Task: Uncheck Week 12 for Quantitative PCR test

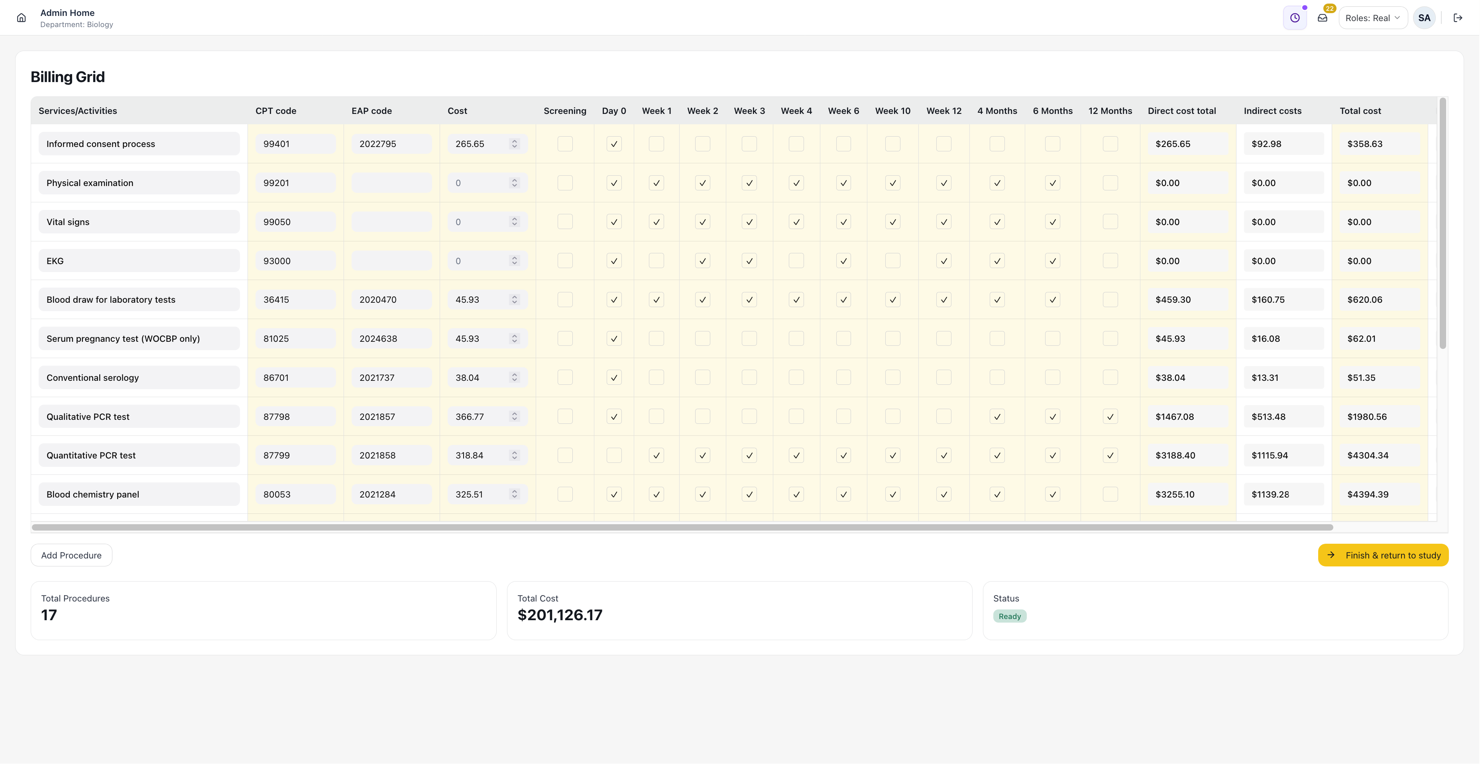Action: [x=943, y=455]
